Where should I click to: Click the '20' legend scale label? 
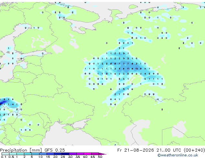click(x=55, y=157)
